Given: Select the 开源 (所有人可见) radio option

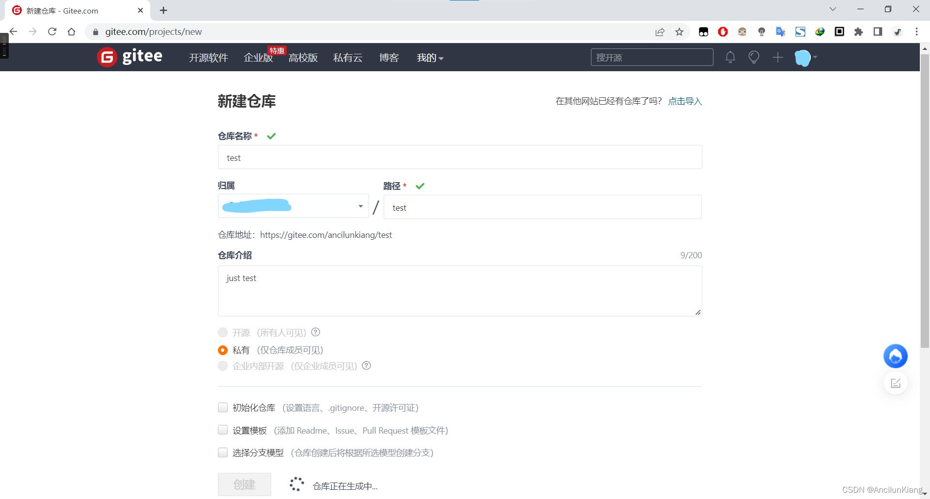Looking at the screenshot, I should [223, 332].
